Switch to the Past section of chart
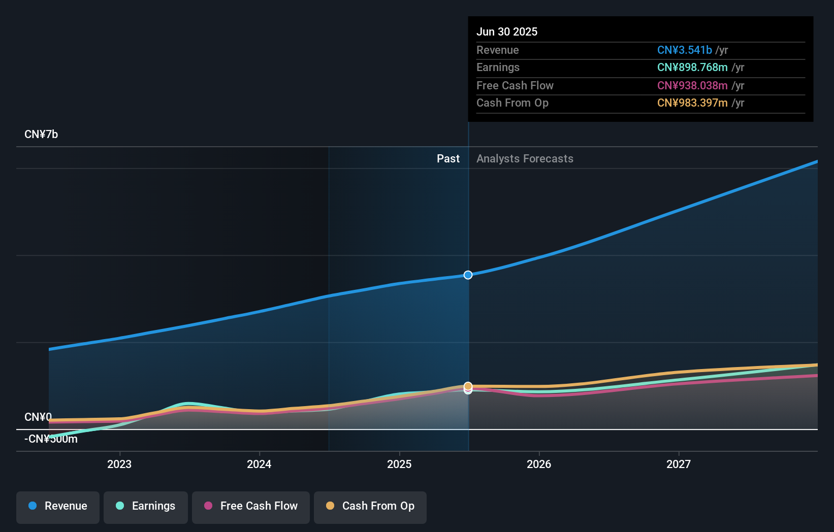Viewport: 834px width, 532px height. pos(448,158)
